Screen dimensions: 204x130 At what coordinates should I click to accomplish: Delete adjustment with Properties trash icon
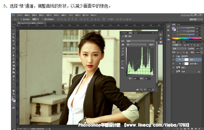click(x=153, y=90)
